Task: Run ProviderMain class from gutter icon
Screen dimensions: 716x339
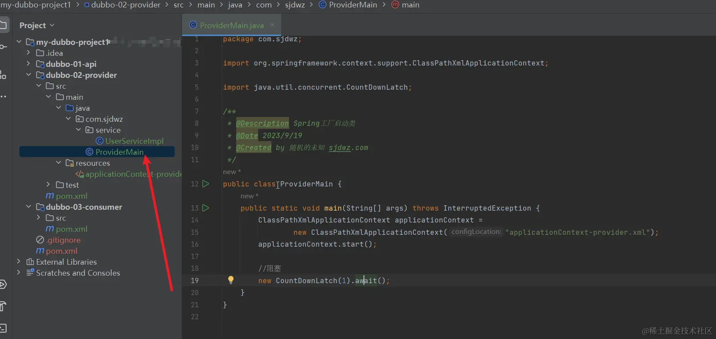Action: (x=206, y=184)
